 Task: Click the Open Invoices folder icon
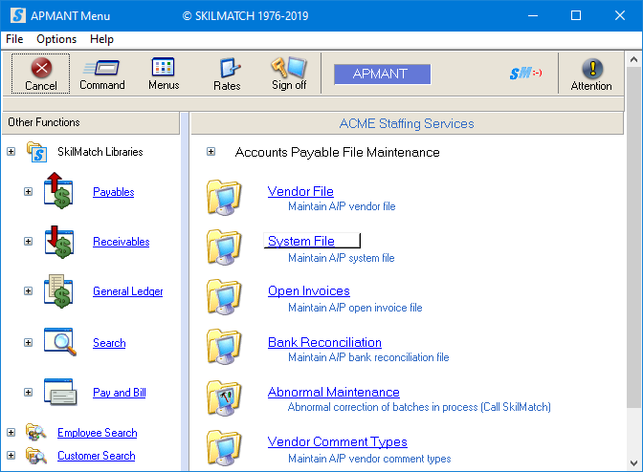[x=224, y=297]
